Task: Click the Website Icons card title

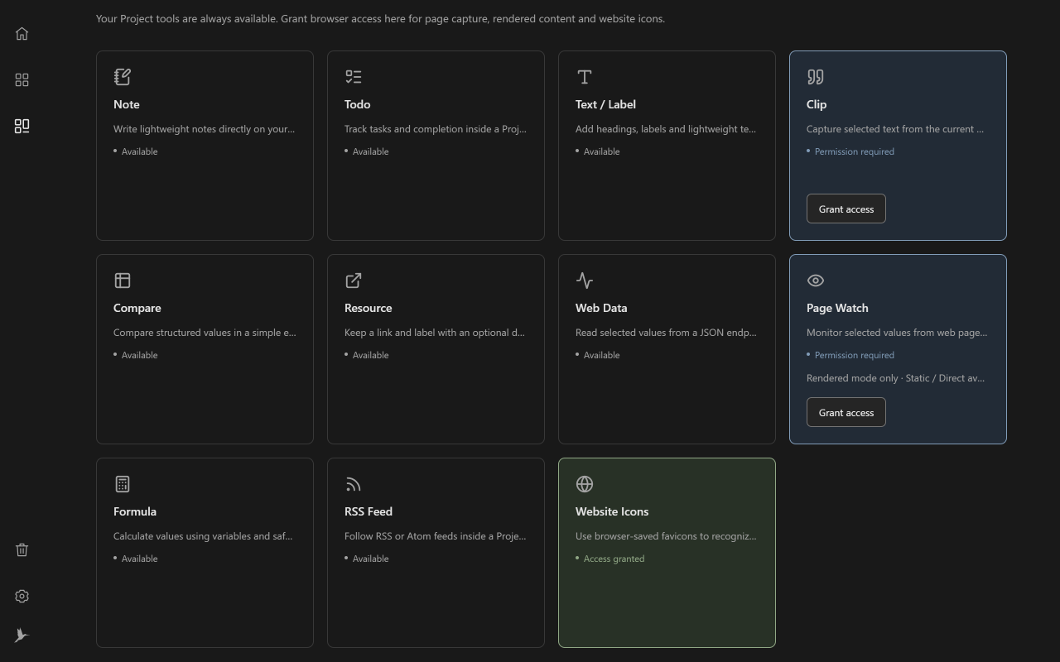Action: (612, 511)
